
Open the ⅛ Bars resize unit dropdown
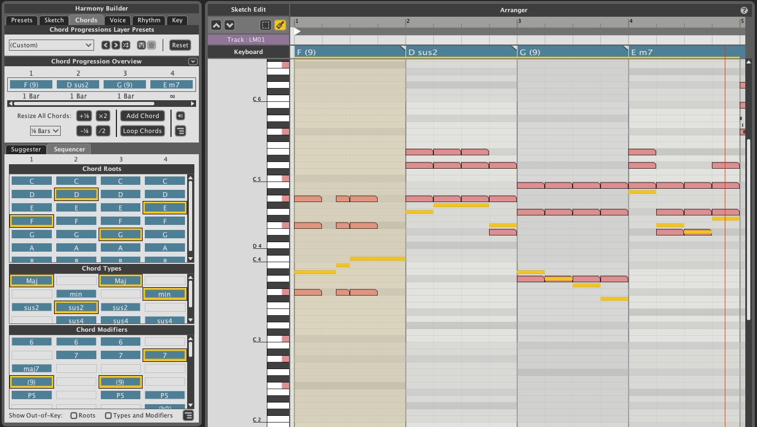coord(45,131)
